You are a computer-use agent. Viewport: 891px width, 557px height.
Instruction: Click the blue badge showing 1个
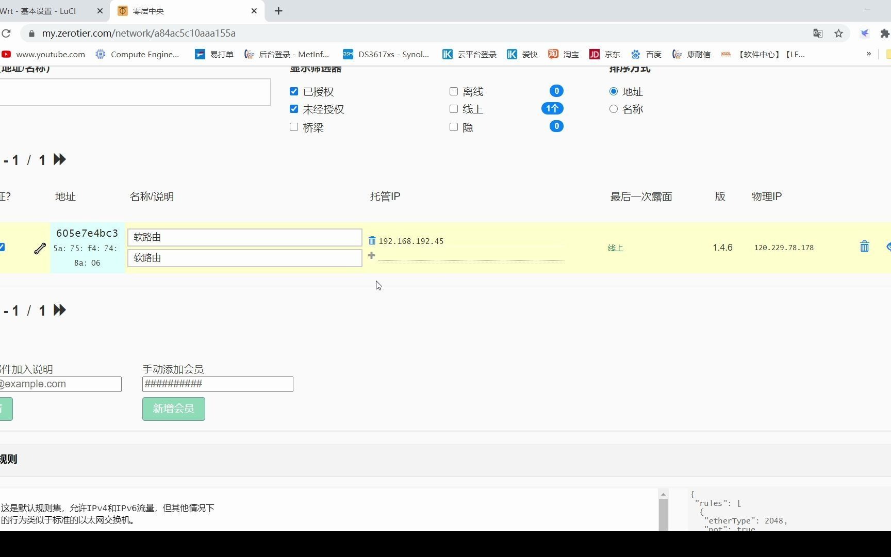(x=552, y=108)
